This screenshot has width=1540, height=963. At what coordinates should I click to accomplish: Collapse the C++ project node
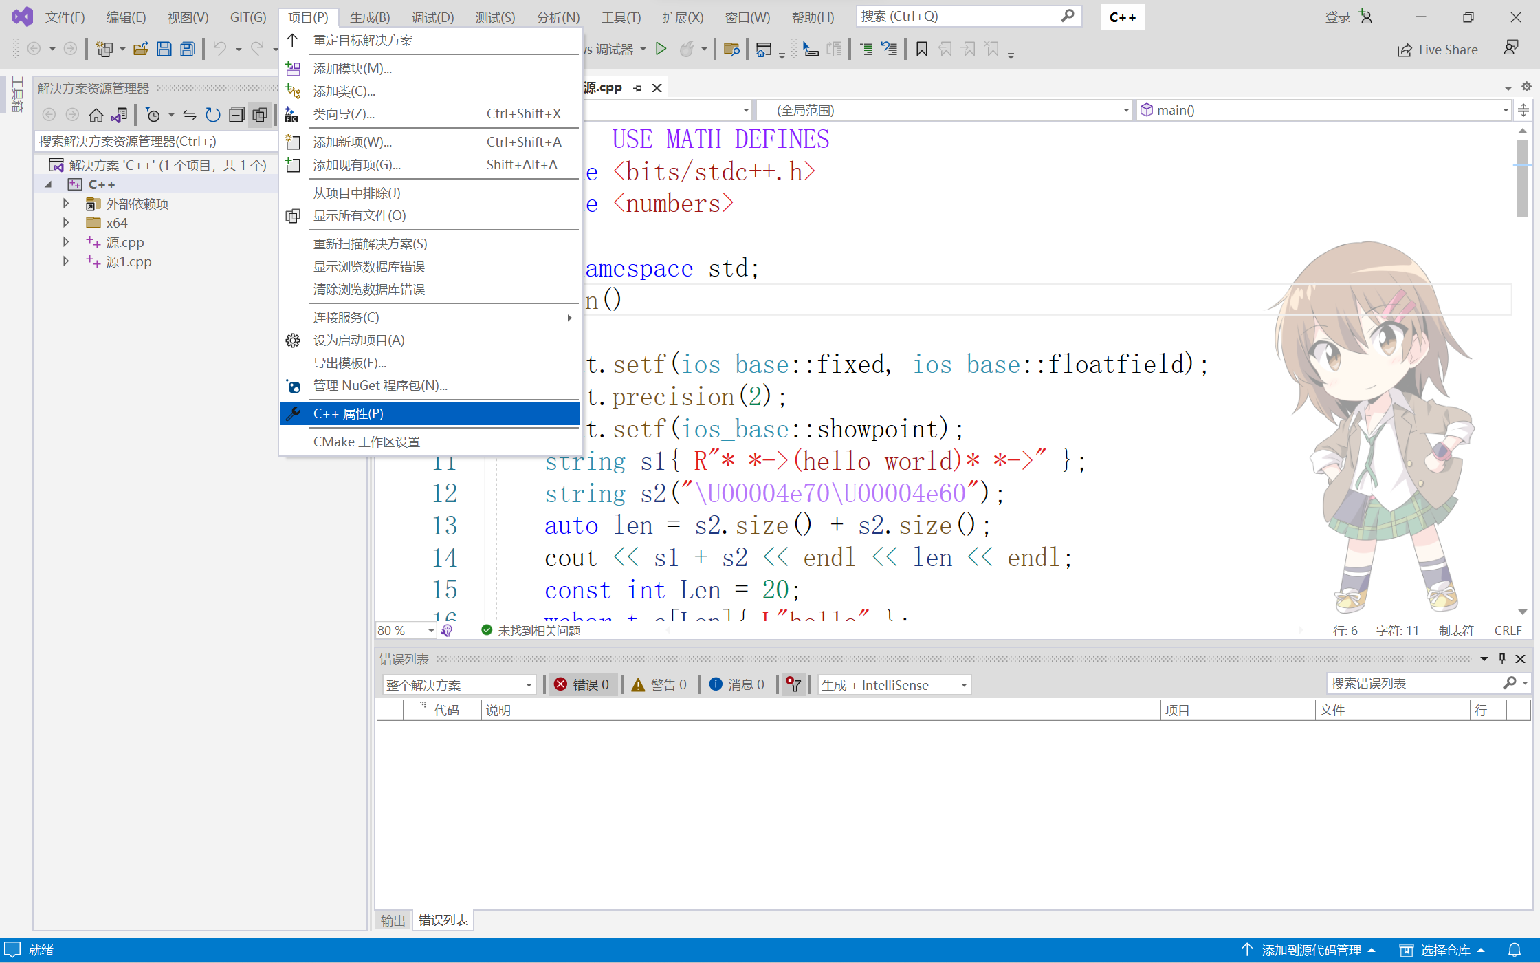click(x=48, y=184)
